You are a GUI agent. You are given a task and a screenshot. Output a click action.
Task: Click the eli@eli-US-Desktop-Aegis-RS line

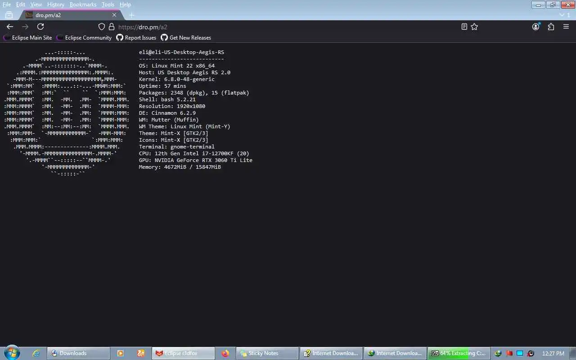tap(181, 52)
